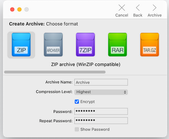Focus the Password input field

coord(101,111)
